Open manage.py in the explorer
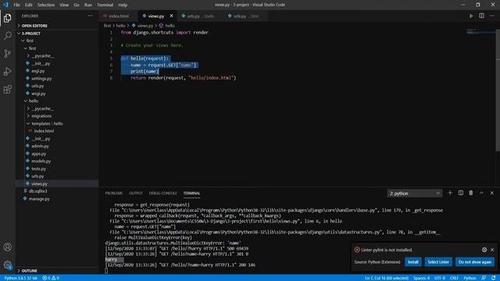This screenshot has width=500, height=281. (39, 199)
